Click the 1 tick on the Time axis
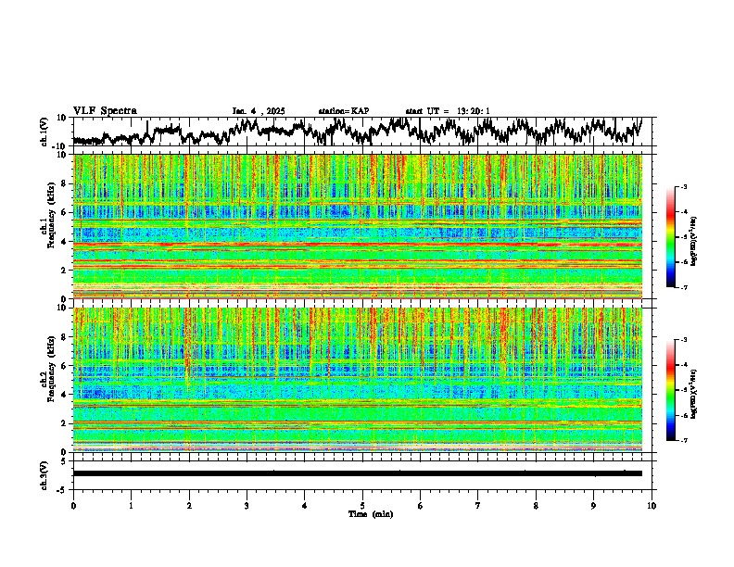734x567 pixels. (x=131, y=506)
